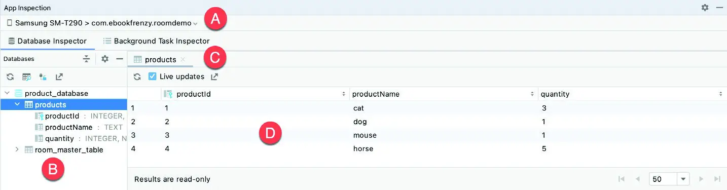727x190 pixels.
Task: Open a new query tab icon
Action: tap(26, 77)
